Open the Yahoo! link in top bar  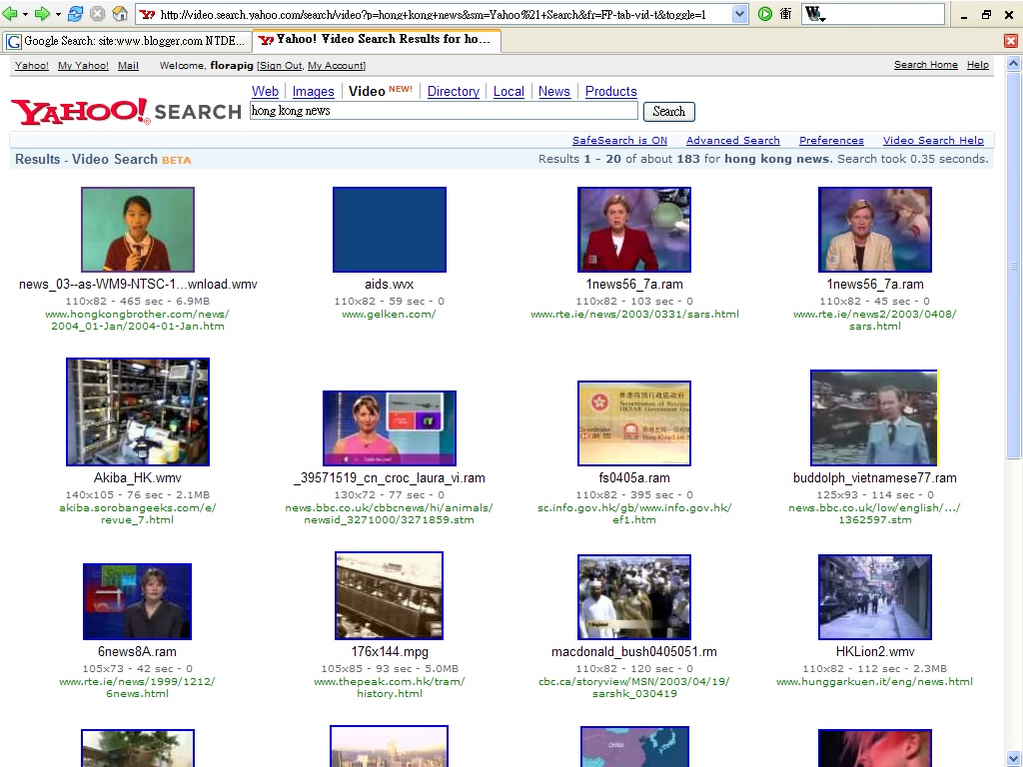click(32, 65)
